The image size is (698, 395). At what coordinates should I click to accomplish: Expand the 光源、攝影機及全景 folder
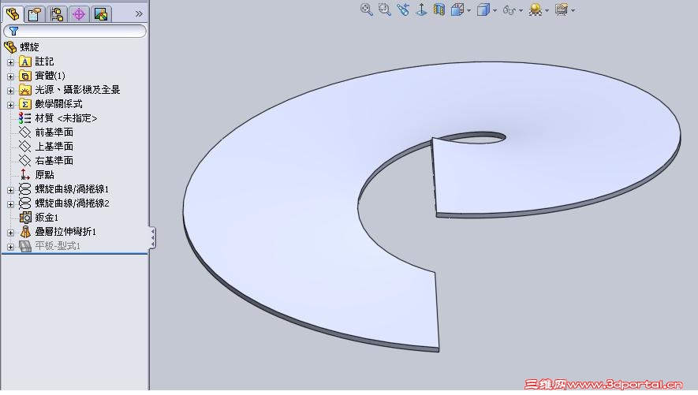(x=11, y=91)
